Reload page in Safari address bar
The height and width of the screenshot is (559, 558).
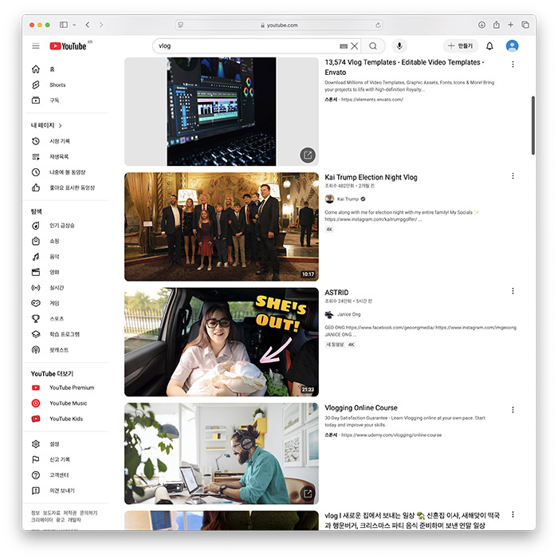pos(378,25)
